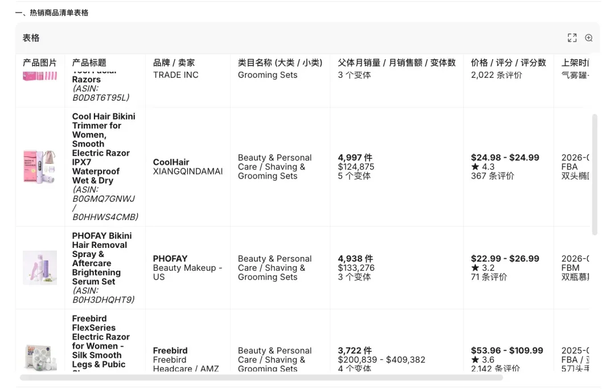
Task: Click the horizontal table scrollbar
Action: pyautogui.click(x=261, y=377)
